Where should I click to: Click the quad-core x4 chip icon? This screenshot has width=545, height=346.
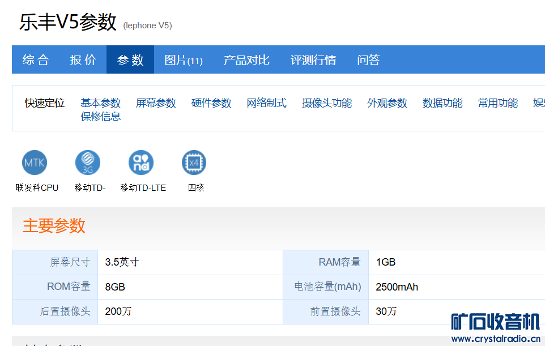194,163
